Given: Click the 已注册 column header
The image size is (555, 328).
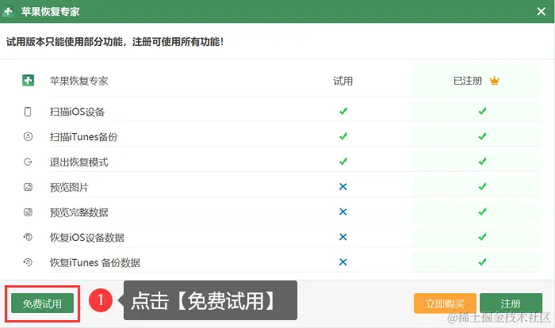Looking at the screenshot, I should (x=468, y=81).
